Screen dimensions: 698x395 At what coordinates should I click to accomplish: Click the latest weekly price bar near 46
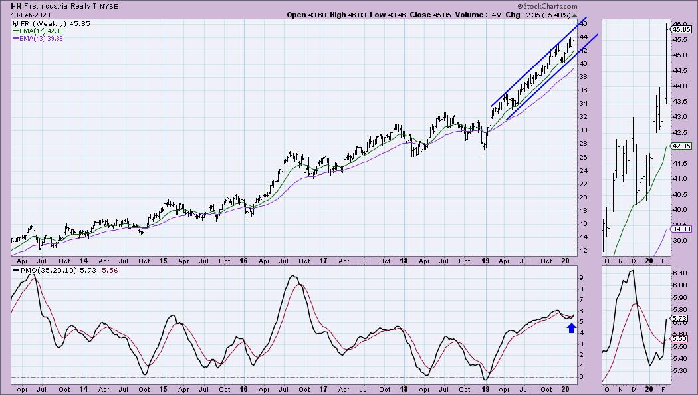(x=574, y=33)
